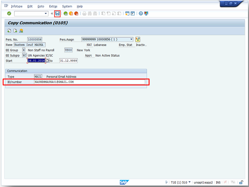Click the green Back arrow icon

[x=65, y=14]
